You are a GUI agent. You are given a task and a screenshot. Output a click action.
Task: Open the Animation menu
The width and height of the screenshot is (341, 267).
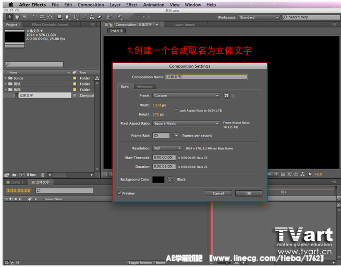pyautogui.click(x=153, y=5)
